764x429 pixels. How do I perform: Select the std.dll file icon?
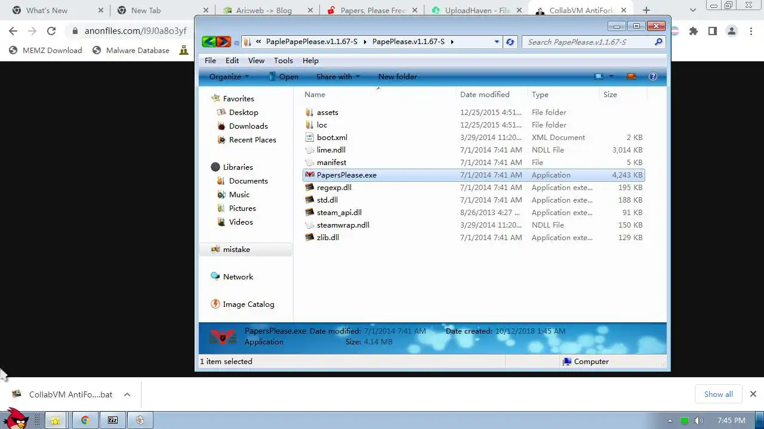pyautogui.click(x=309, y=200)
